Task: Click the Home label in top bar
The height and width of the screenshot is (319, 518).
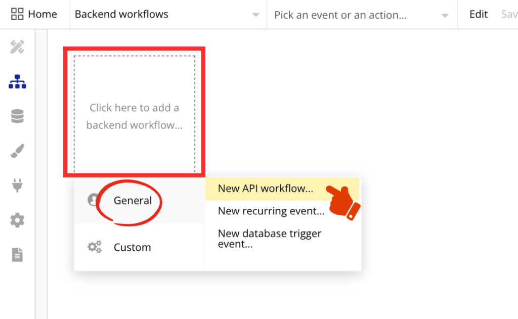Action: (42, 14)
